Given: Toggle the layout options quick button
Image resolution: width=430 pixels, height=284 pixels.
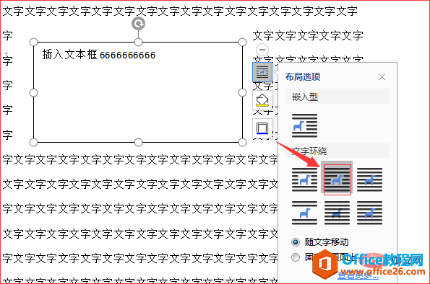Looking at the screenshot, I should 262,72.
